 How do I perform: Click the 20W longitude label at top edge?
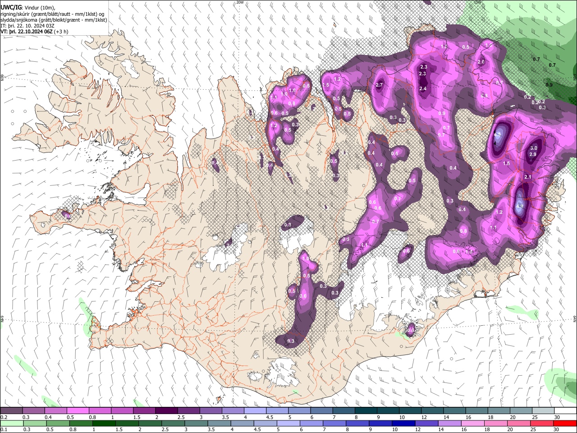(240, 2)
